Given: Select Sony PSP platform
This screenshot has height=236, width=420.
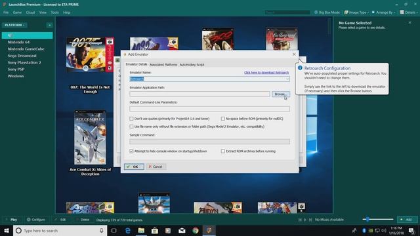Looking at the screenshot, I should (x=16, y=69).
